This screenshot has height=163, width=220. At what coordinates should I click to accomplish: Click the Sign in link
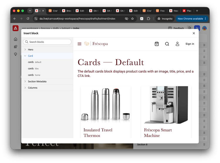pos(190,44)
